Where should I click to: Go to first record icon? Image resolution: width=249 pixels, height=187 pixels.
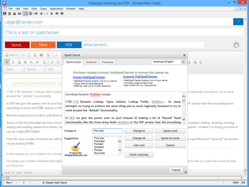36,14
